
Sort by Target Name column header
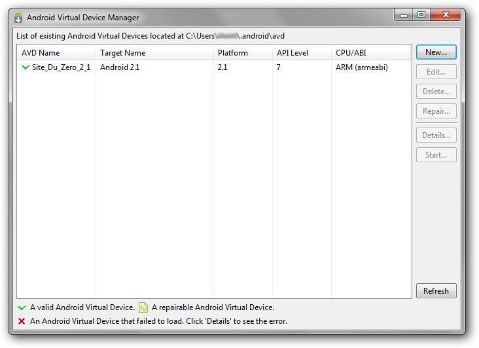pos(154,53)
